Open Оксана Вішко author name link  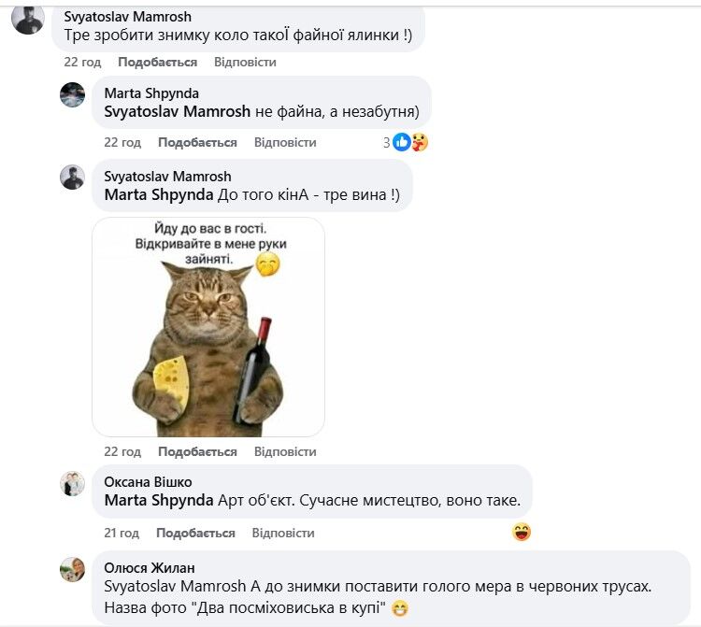tap(148, 481)
